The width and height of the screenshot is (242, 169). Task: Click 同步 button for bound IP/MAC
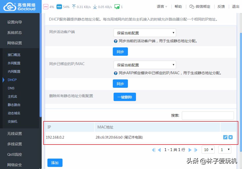click(120, 84)
